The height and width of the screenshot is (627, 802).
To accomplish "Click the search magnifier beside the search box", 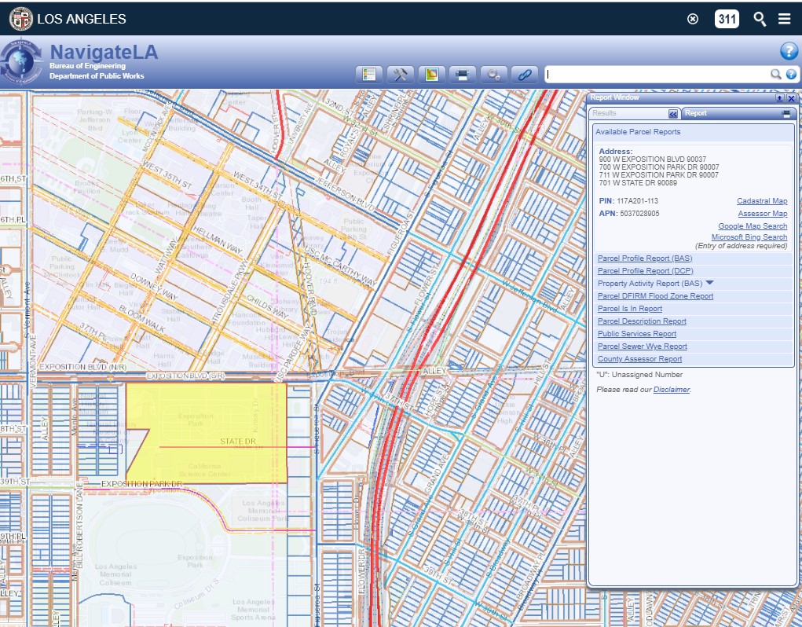I will [775, 74].
